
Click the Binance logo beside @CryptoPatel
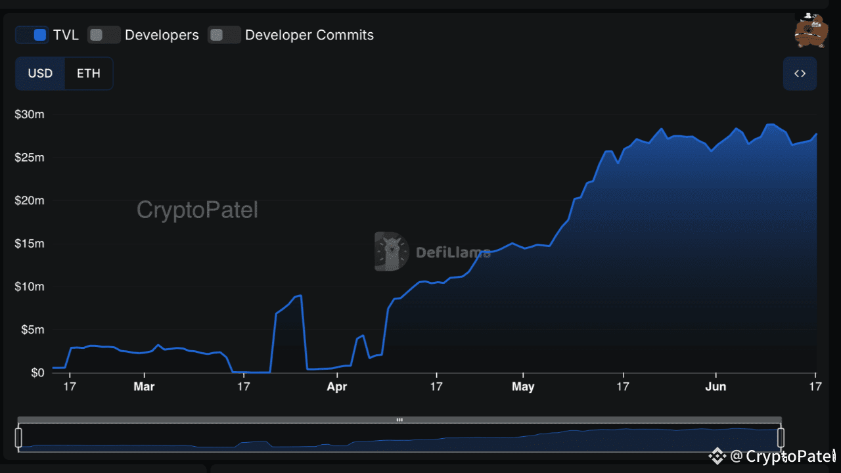click(717, 456)
